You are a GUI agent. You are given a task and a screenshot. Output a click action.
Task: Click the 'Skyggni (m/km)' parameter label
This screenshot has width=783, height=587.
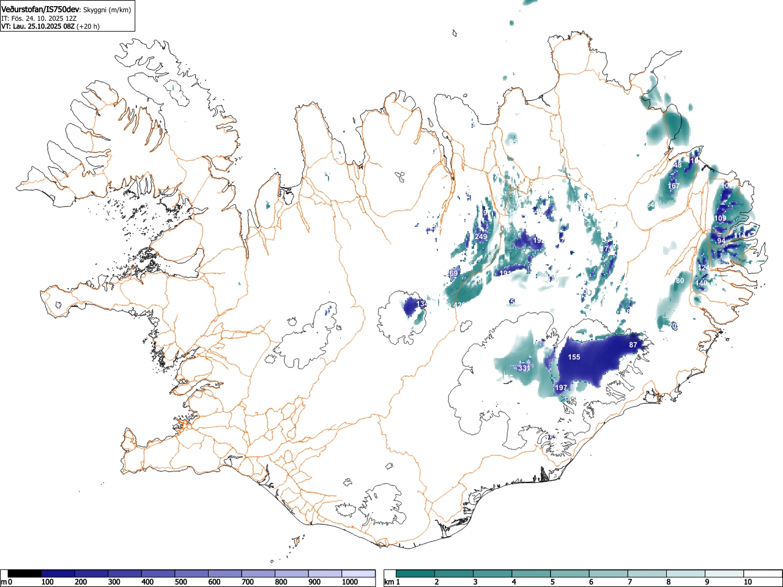coord(107,10)
